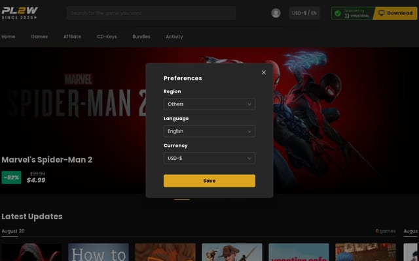Click the VirusTotal verified badge
The image size is (419, 261).
(352, 13)
